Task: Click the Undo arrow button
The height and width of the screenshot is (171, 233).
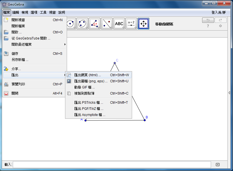Action: coord(208,20)
